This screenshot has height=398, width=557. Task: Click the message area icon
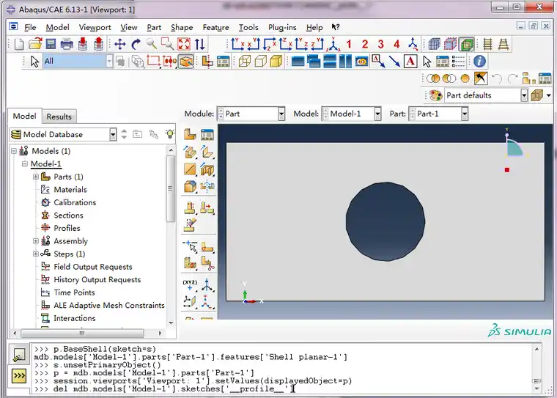19,355
